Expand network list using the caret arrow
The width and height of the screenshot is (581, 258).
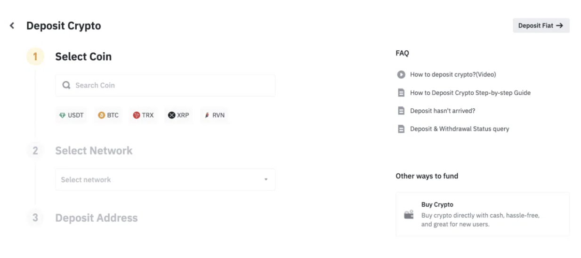click(x=266, y=180)
